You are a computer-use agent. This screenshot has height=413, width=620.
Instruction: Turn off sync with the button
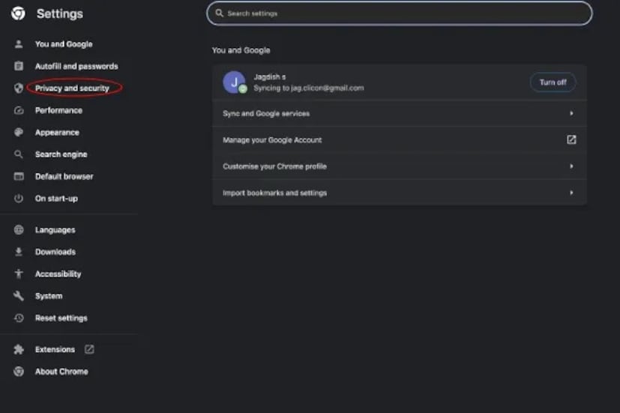click(553, 82)
